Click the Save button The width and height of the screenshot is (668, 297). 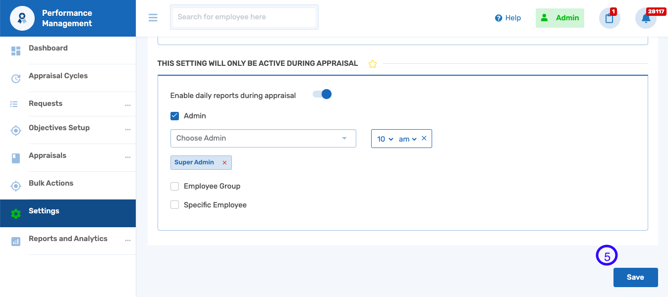click(635, 277)
